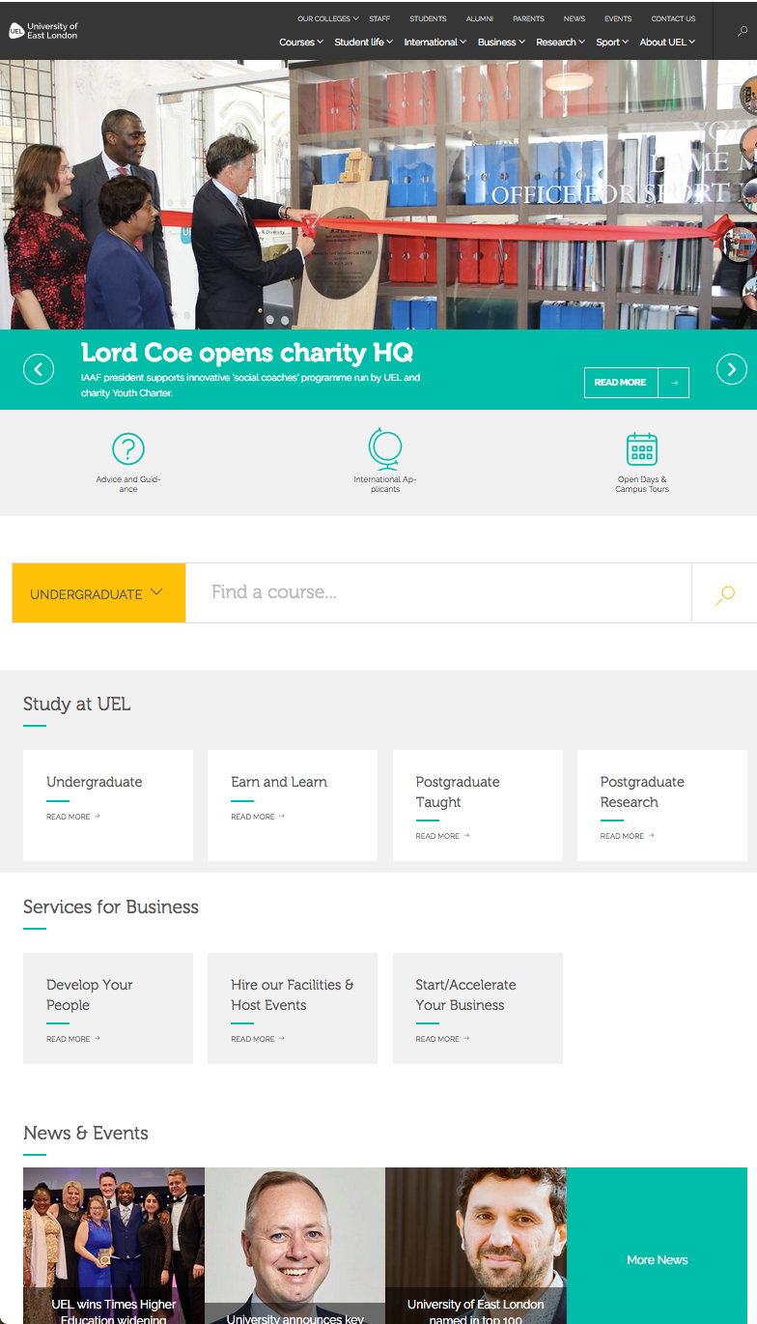Open the Staff link
This screenshot has width=757, height=1324.
point(379,18)
